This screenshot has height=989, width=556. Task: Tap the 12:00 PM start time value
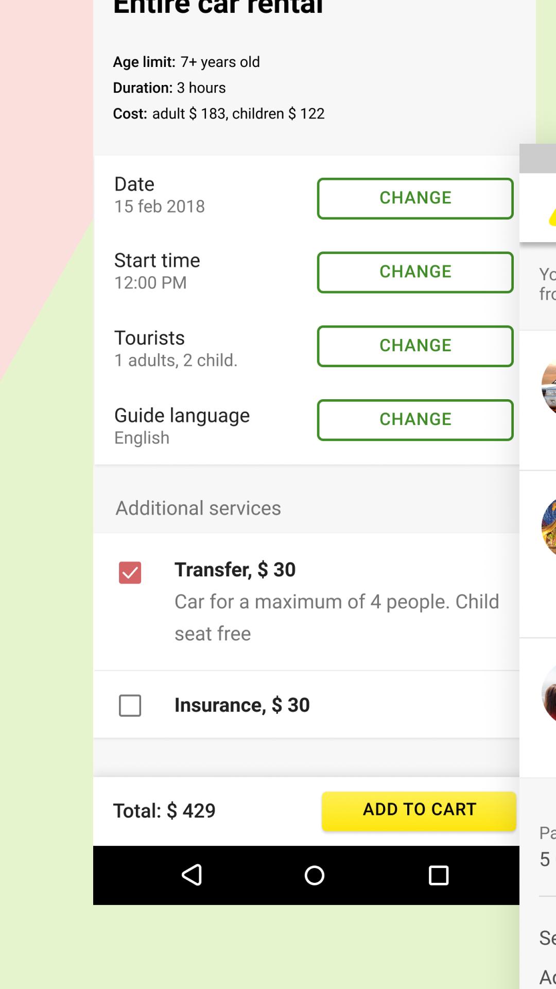pos(150,283)
